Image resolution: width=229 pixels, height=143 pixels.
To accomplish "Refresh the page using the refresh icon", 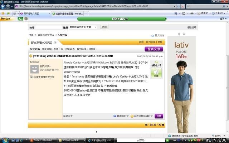I will [x=178, y=6].
